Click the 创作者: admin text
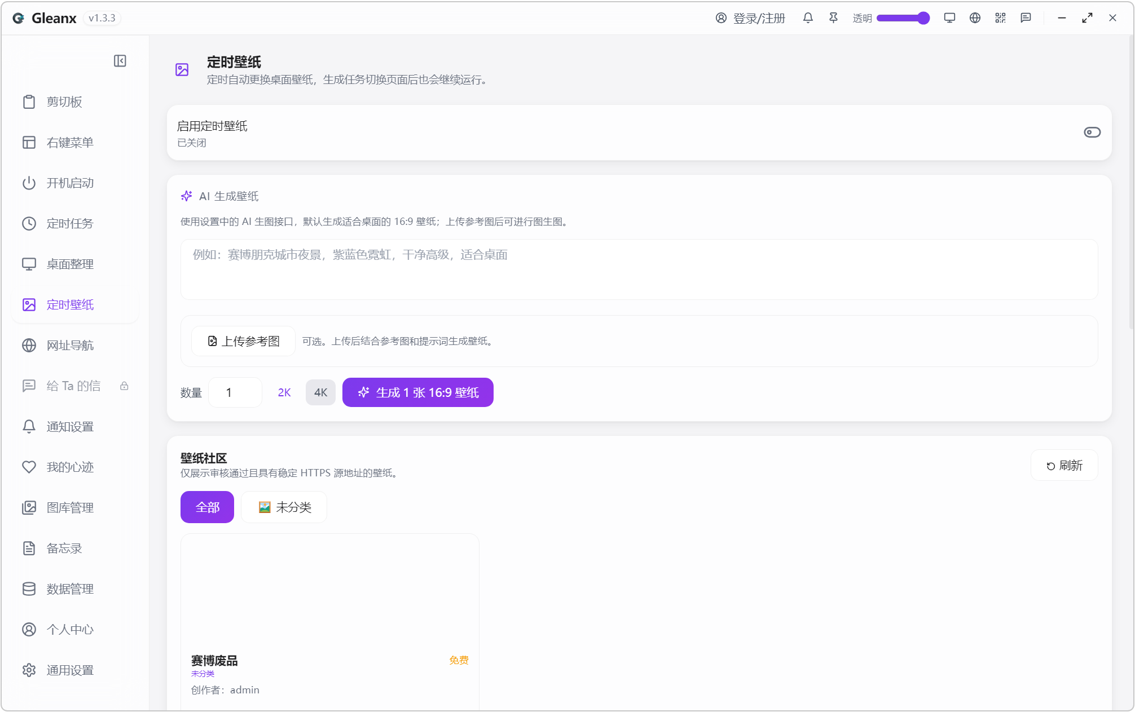 point(225,690)
